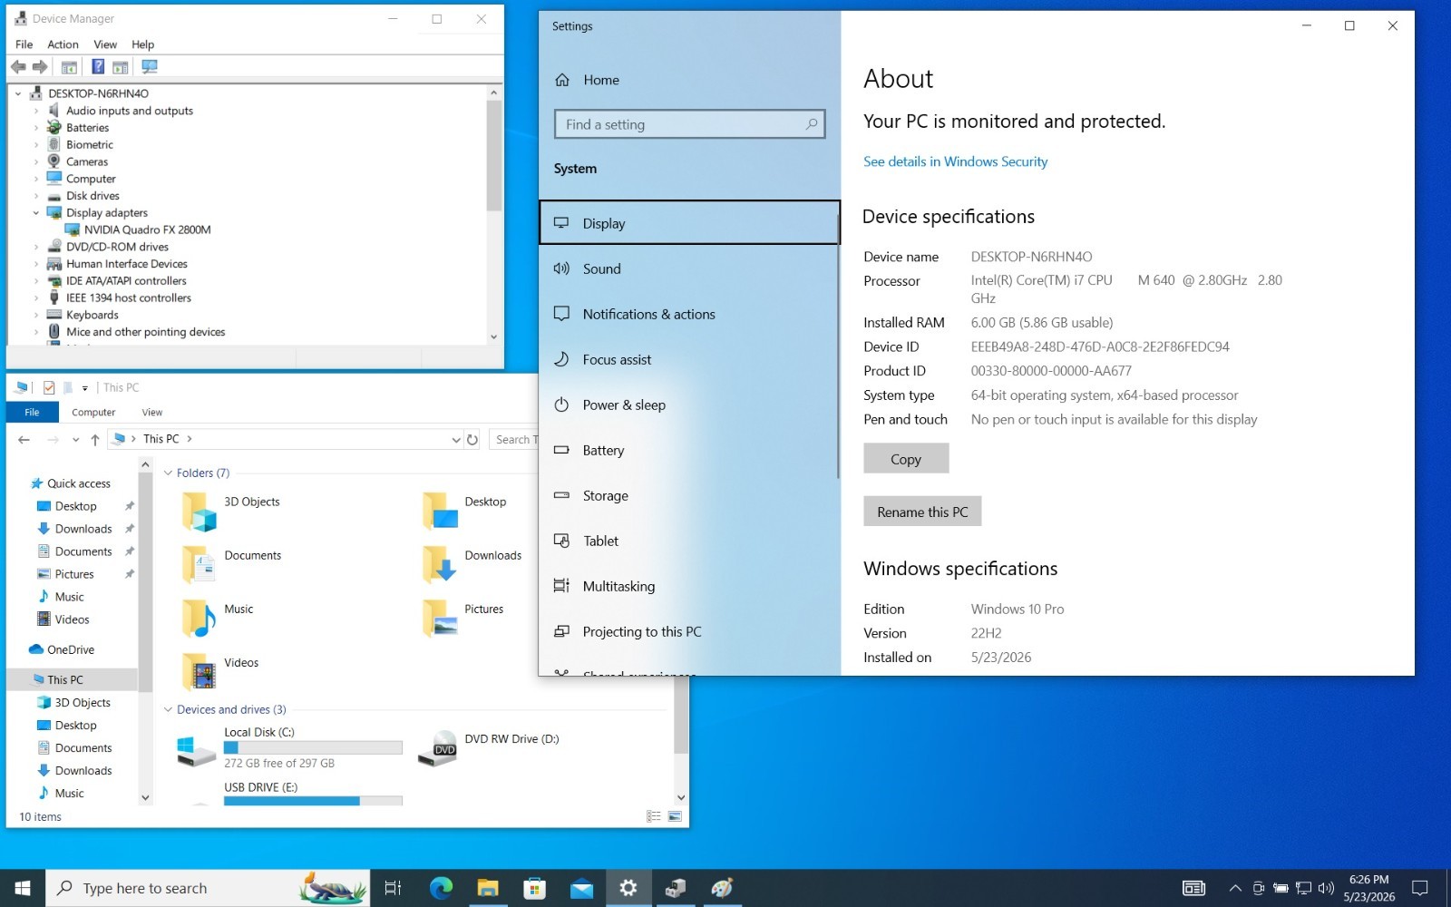Open the Help menu in Device Manager

(142, 44)
